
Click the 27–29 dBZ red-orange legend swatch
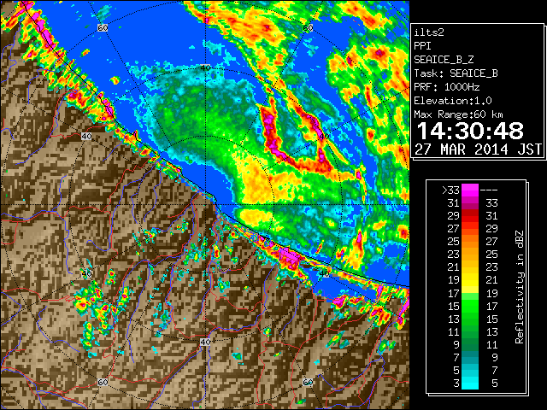point(470,229)
